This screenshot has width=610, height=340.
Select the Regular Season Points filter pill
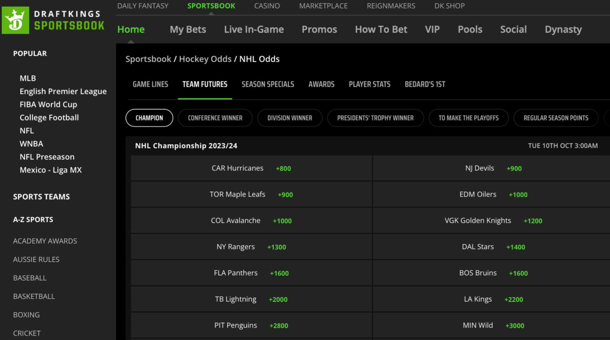click(556, 118)
